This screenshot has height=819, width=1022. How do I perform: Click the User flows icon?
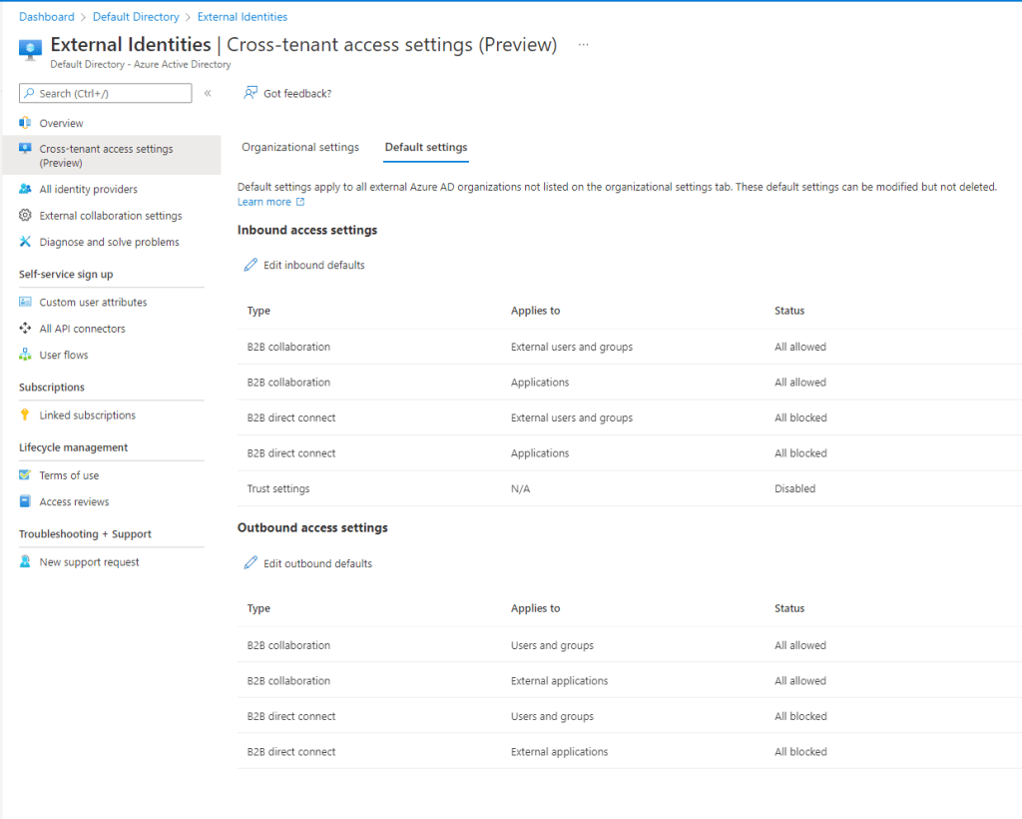coord(26,355)
